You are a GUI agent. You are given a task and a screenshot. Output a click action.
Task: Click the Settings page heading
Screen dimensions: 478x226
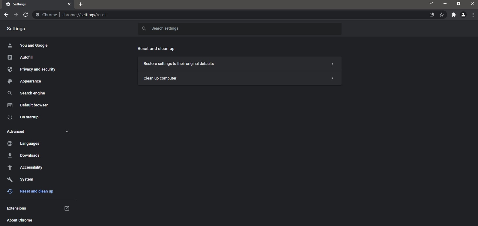[16, 29]
